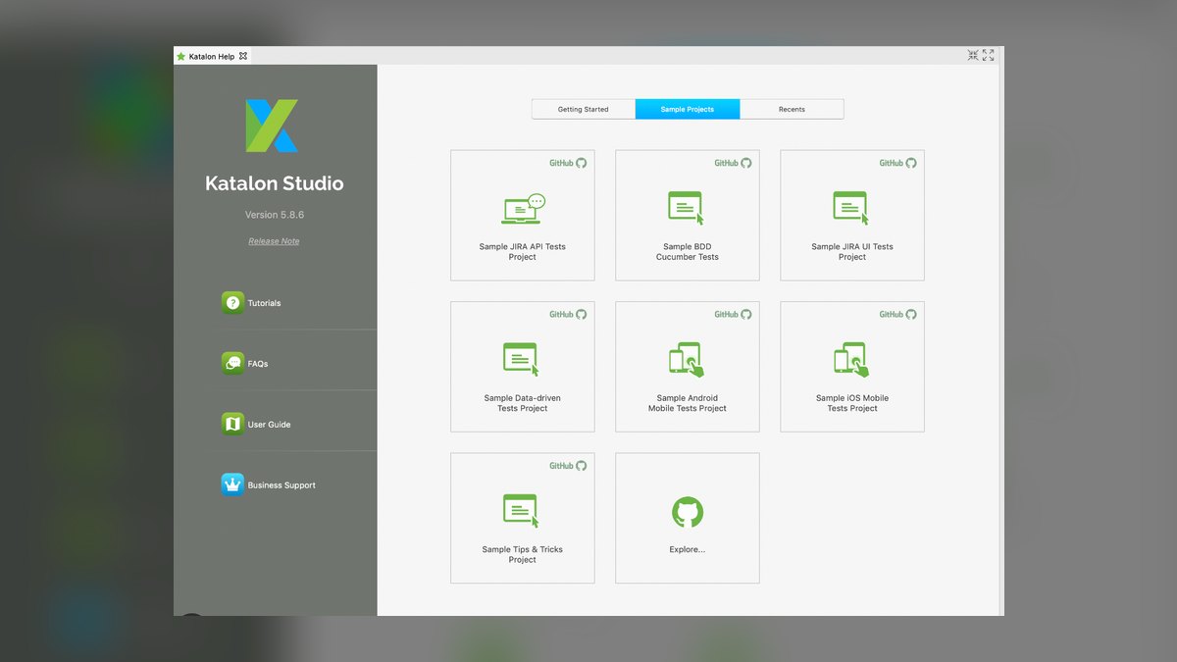Click the Sample Android Mobile Tests Project label
Screen dimensions: 1177x662
pyautogui.click(x=688, y=403)
